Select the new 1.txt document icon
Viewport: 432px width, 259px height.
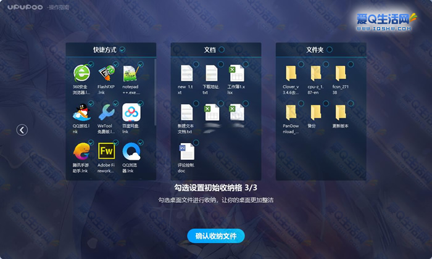[186, 73]
